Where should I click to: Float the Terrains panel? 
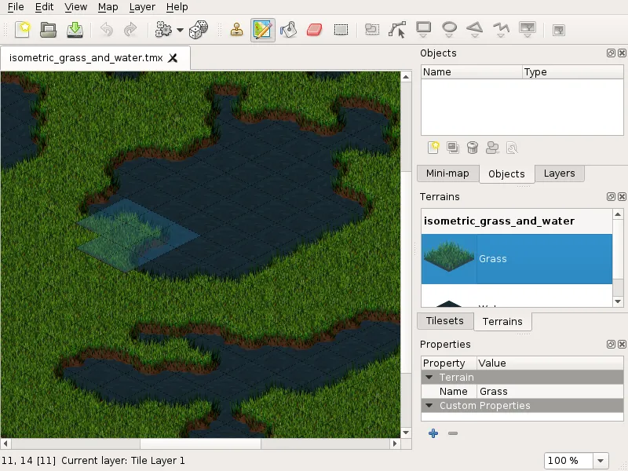611,197
